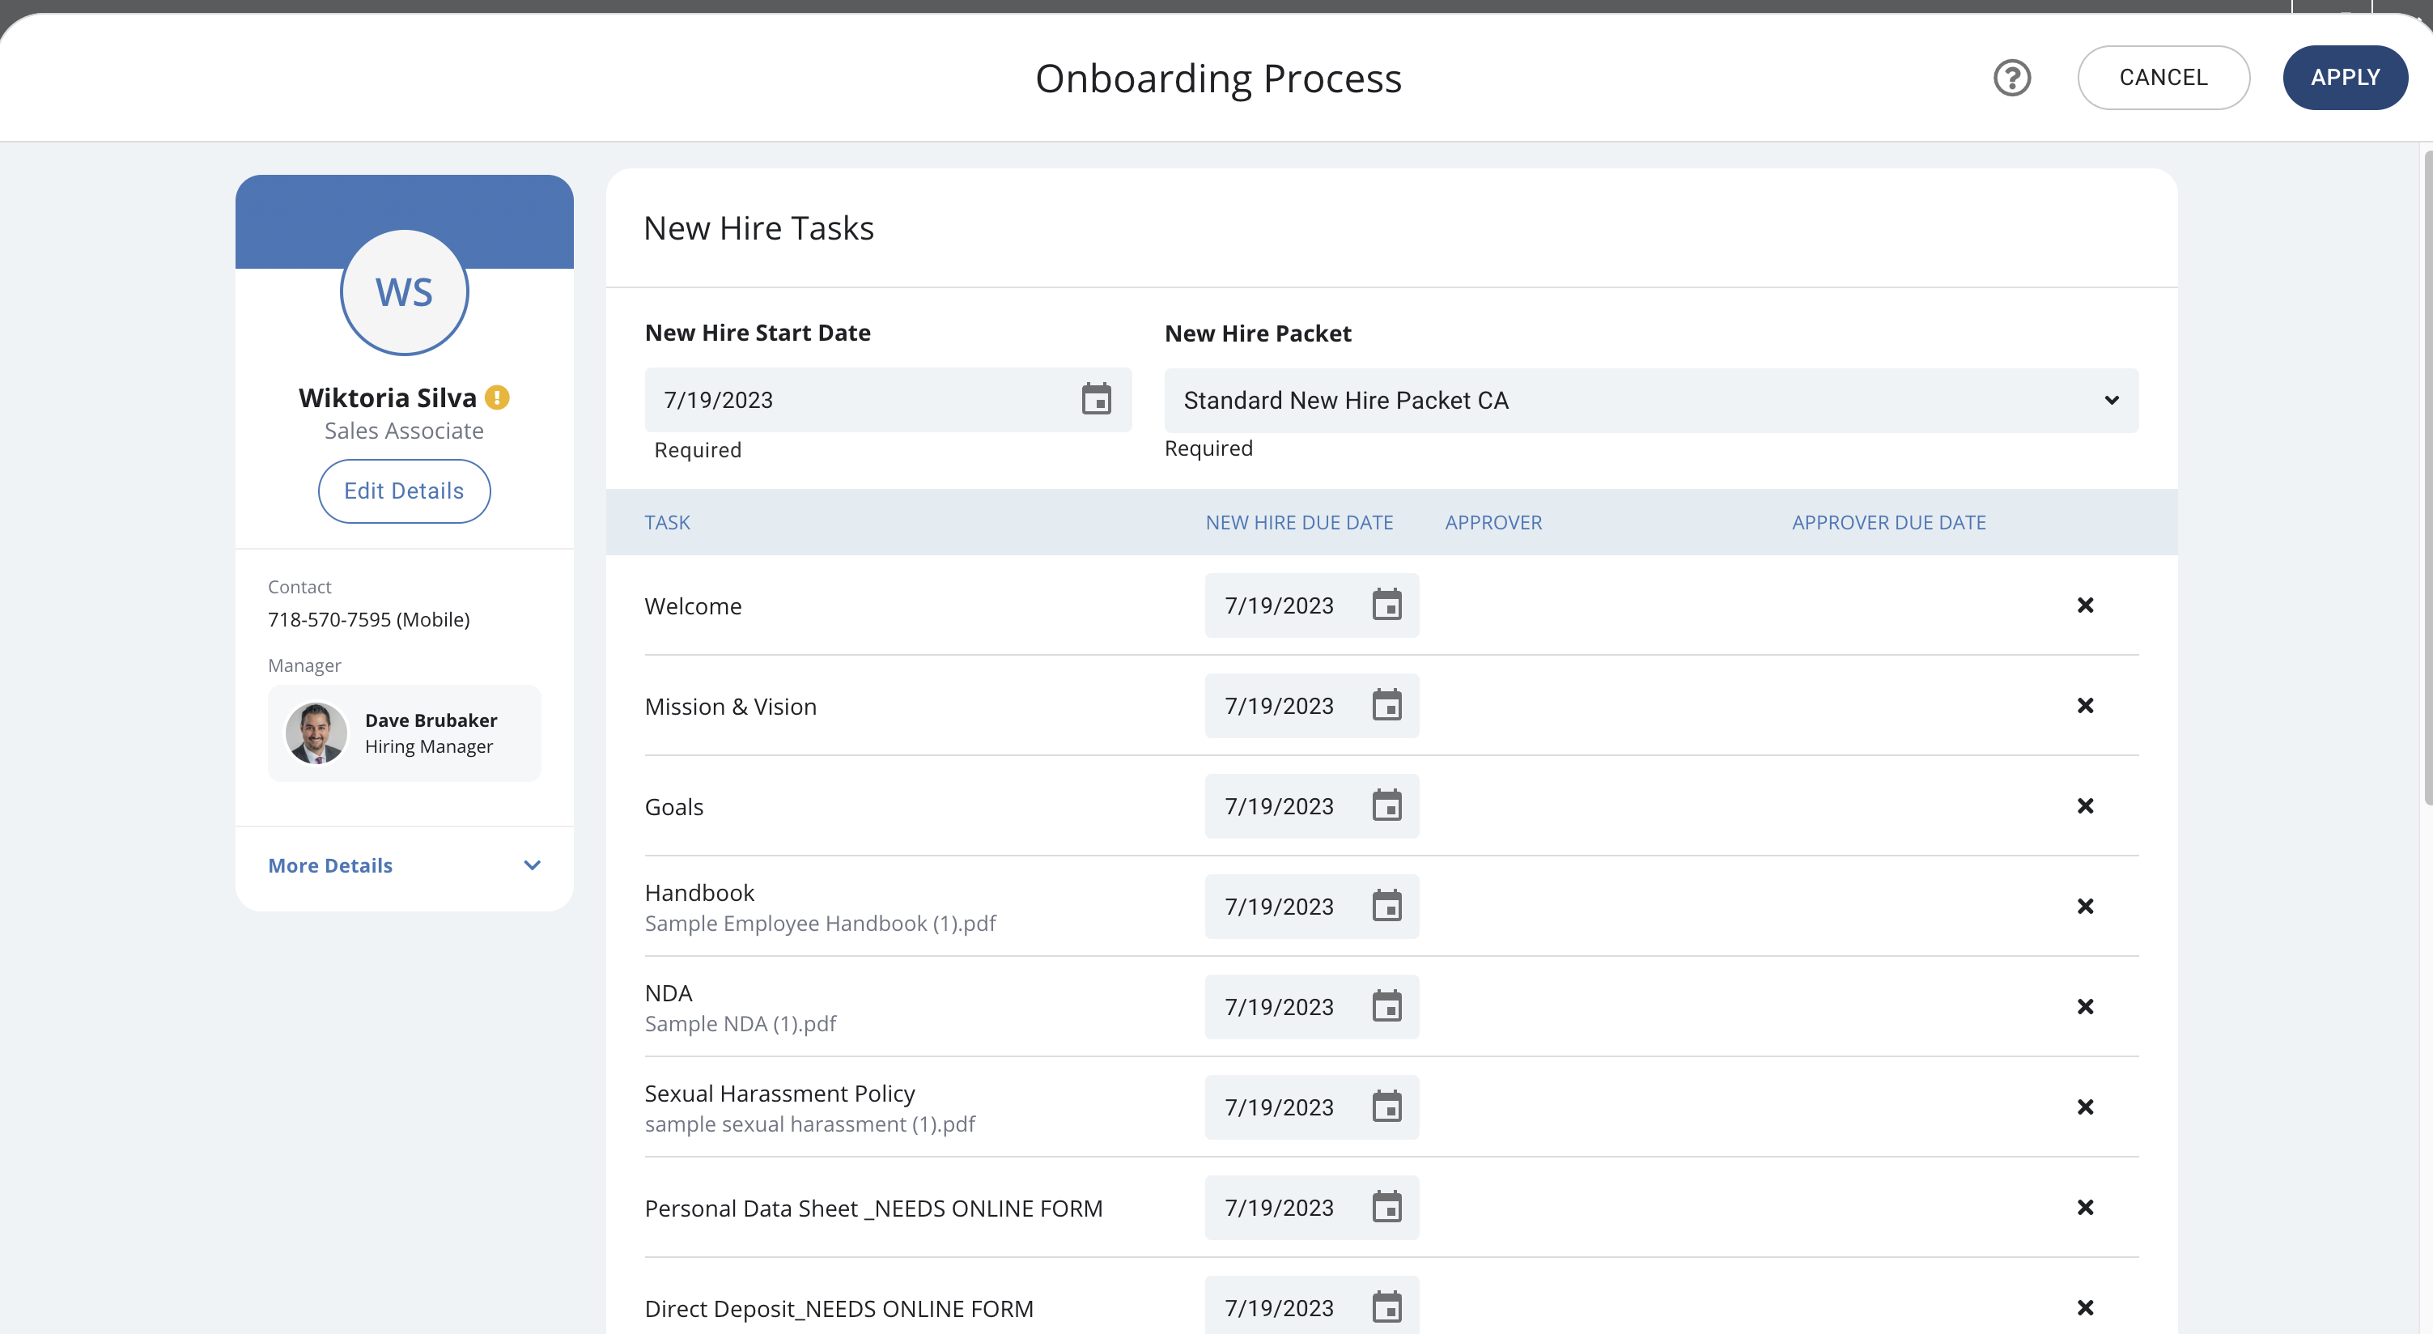Image resolution: width=2433 pixels, height=1334 pixels.
Task: Click the APPROVER DUE DATE column header
Action: coord(1888,522)
